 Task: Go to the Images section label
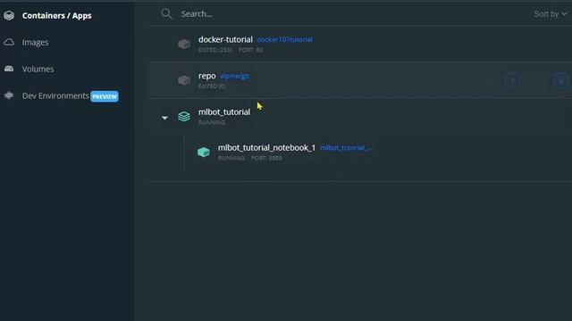pyautogui.click(x=35, y=42)
